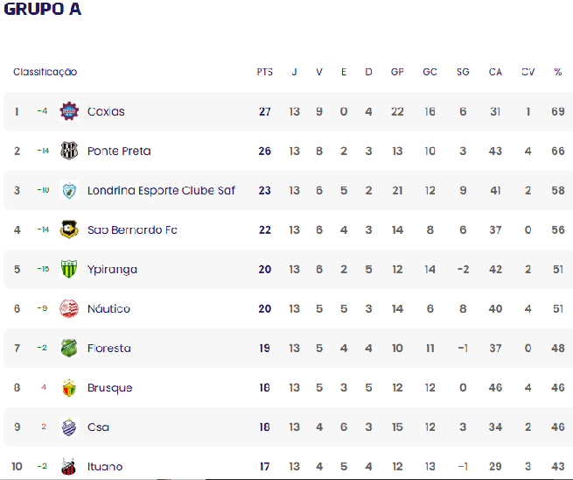The image size is (573, 480).
Task: Open Londrina Esporte Clube Saf link
Action: point(161,191)
